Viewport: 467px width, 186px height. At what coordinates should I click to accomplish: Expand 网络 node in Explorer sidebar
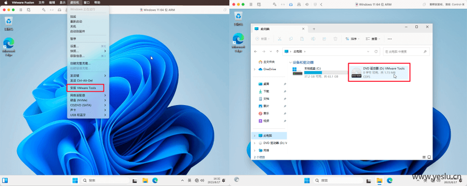254,151
